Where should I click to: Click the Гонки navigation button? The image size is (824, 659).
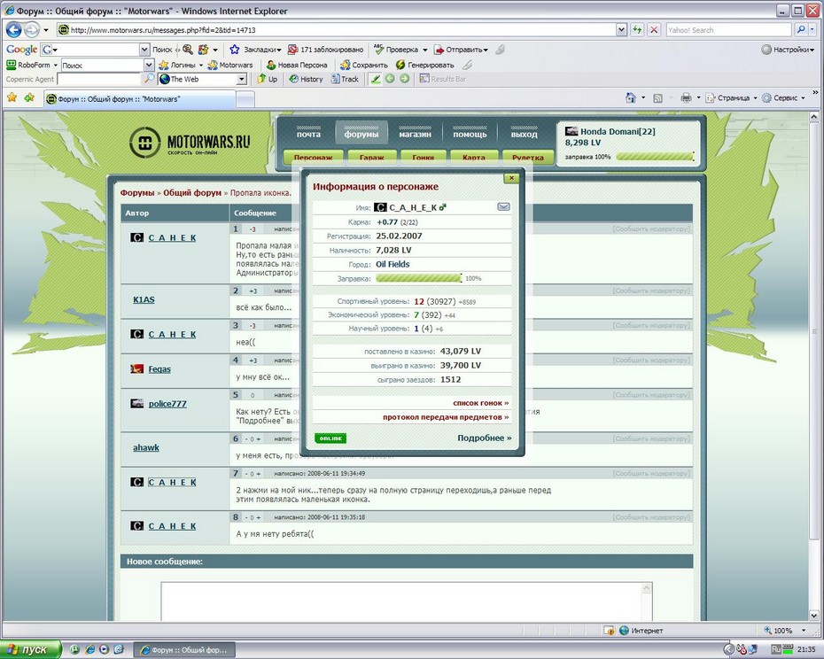point(423,157)
